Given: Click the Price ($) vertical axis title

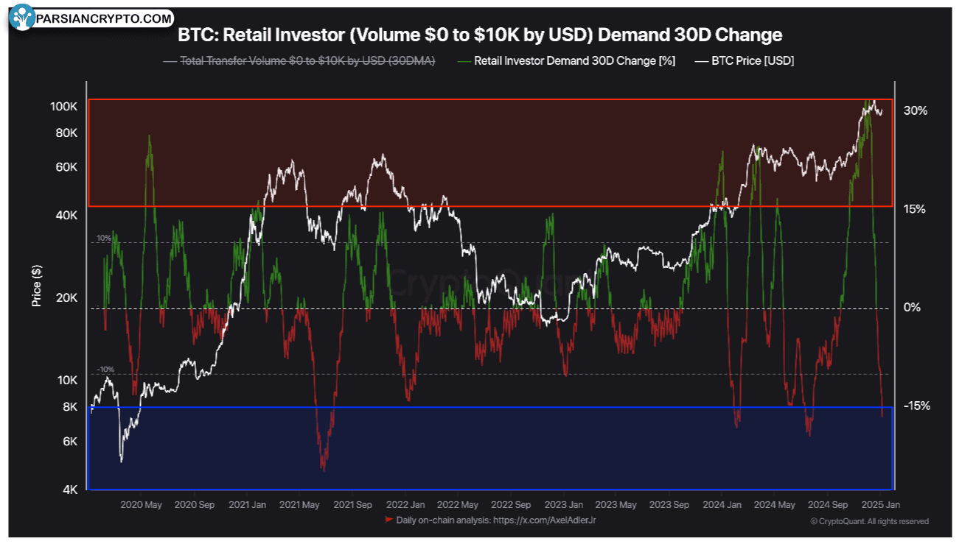Looking at the screenshot, I should point(36,286).
